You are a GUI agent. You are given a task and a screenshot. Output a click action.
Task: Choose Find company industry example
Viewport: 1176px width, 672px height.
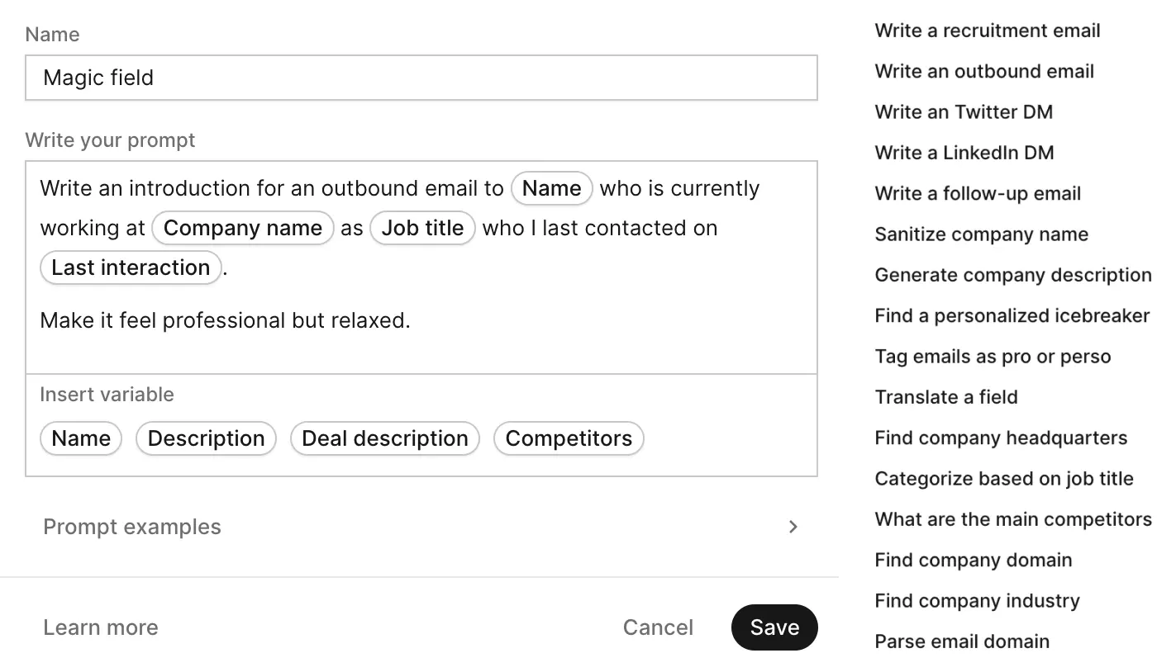click(977, 601)
